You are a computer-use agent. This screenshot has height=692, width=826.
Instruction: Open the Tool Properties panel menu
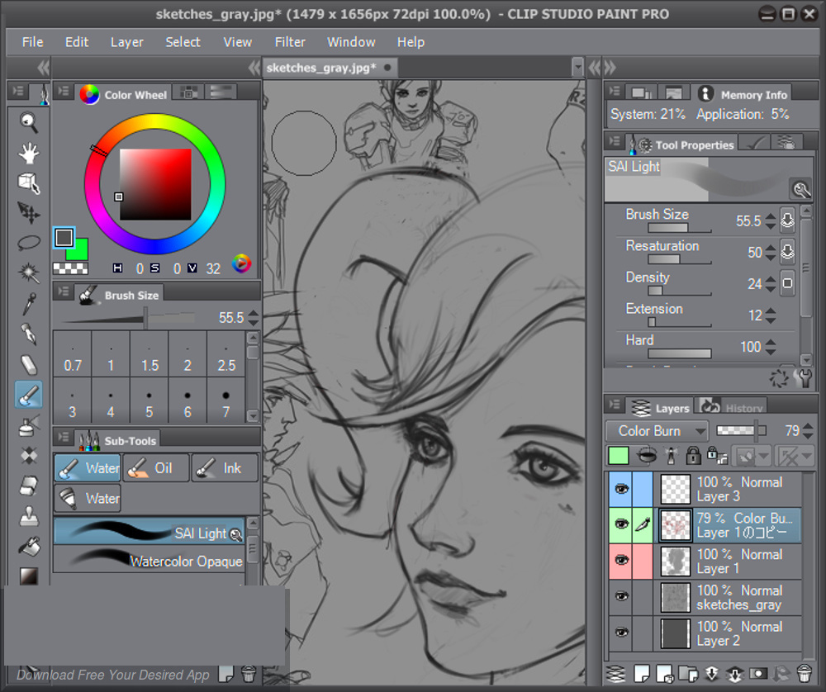(x=615, y=141)
